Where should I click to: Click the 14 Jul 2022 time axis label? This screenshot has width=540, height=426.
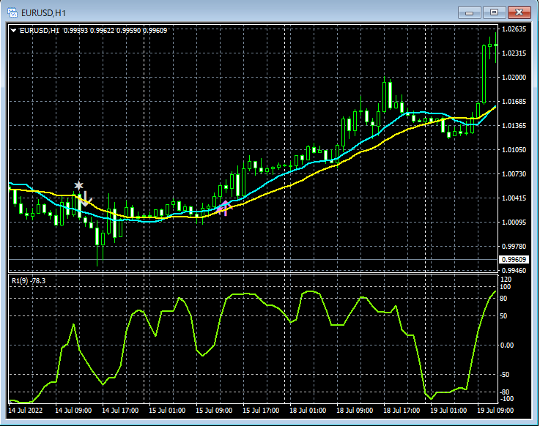click(26, 411)
